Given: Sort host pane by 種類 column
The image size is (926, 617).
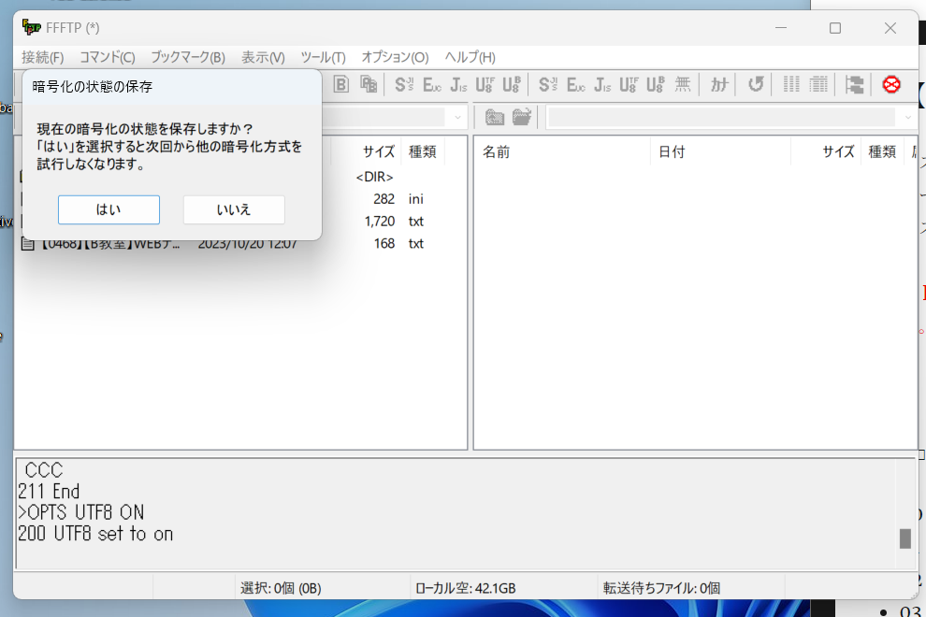Looking at the screenshot, I should click(882, 151).
